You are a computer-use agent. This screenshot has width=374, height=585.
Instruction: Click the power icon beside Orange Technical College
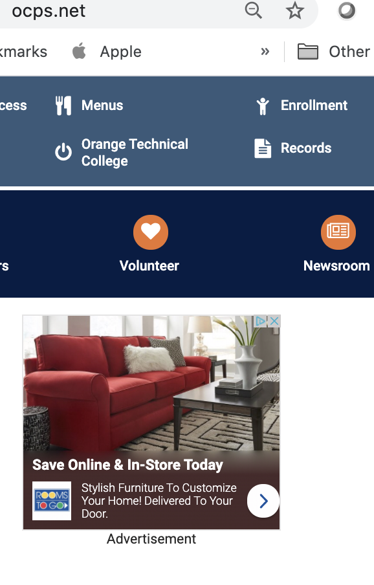[x=63, y=152]
